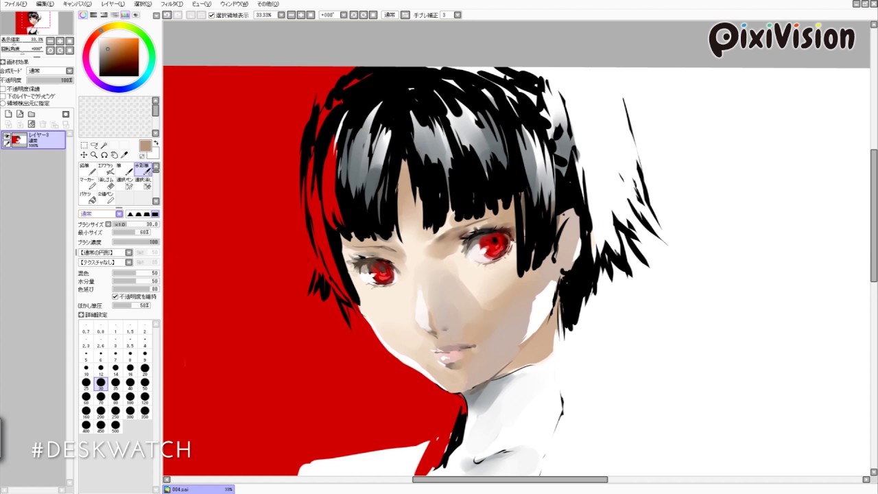Open 【通常の円形】 brush shape dropdown
Image resolution: width=878 pixels, height=494 pixels.
coord(106,252)
